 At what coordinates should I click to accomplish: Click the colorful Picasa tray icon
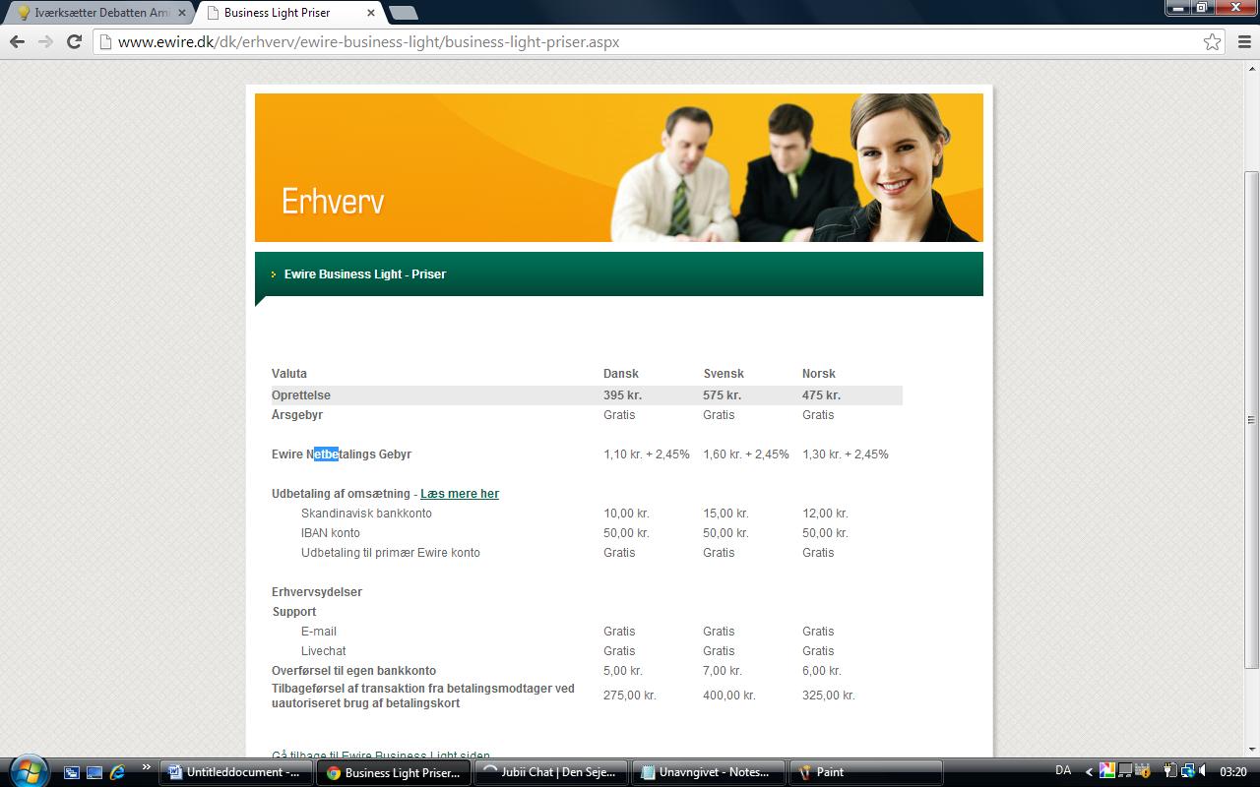(1107, 771)
